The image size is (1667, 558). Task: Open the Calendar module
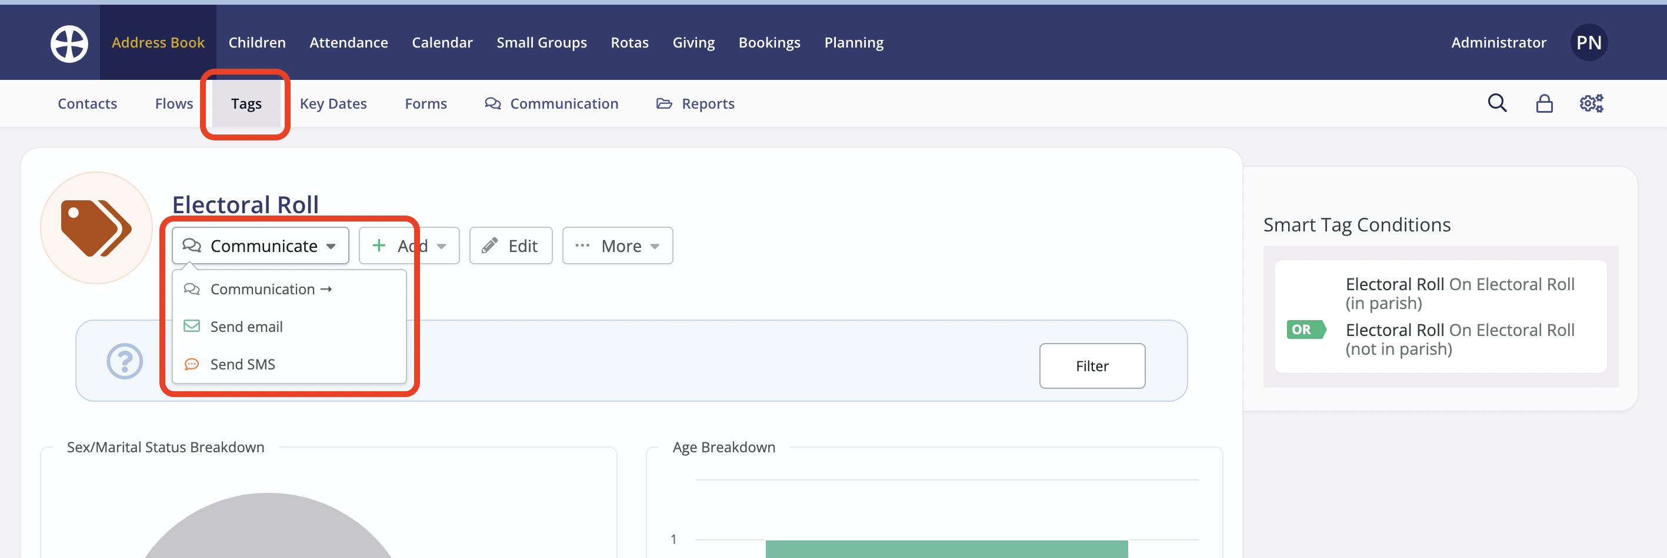442,43
